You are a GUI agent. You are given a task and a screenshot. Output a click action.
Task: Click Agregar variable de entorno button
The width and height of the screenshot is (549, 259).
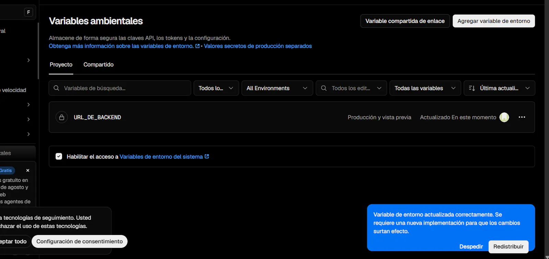(494, 21)
